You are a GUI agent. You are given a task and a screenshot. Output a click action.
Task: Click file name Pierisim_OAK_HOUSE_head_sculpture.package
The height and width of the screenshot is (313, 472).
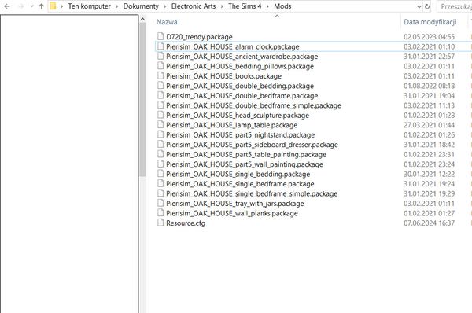[238, 116]
